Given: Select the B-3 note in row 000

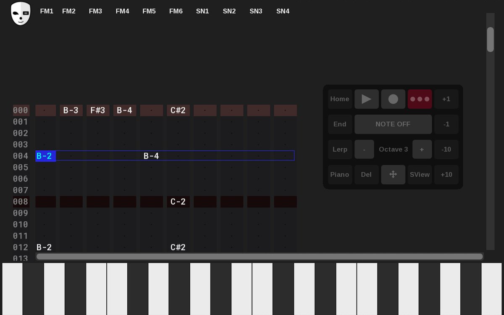Looking at the screenshot, I should click(71, 110).
